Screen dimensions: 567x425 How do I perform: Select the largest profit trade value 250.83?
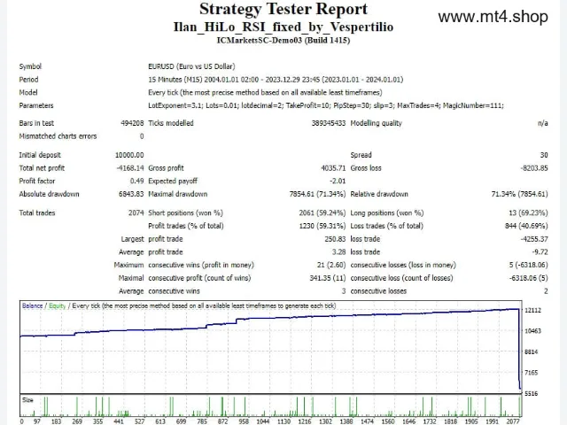pos(335,239)
